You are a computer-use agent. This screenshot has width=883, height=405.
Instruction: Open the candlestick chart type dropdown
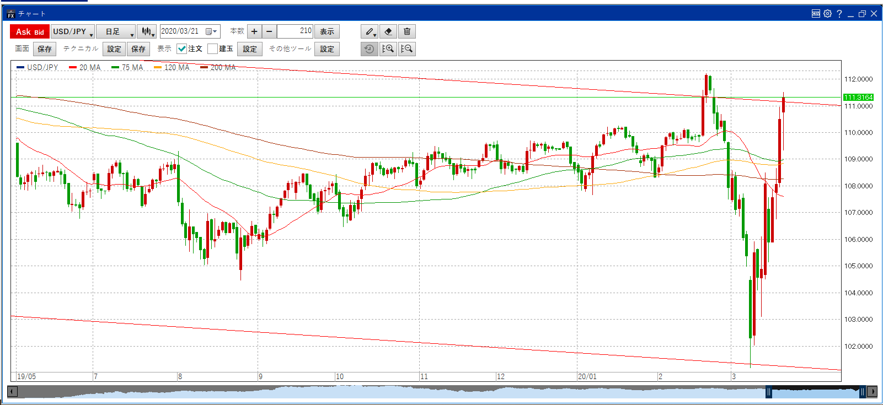(x=147, y=31)
